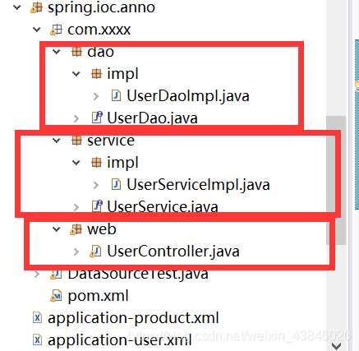Image resolution: width=359 pixels, height=351 pixels.
Task: Click the UserController.java file icon
Action: 96,252
